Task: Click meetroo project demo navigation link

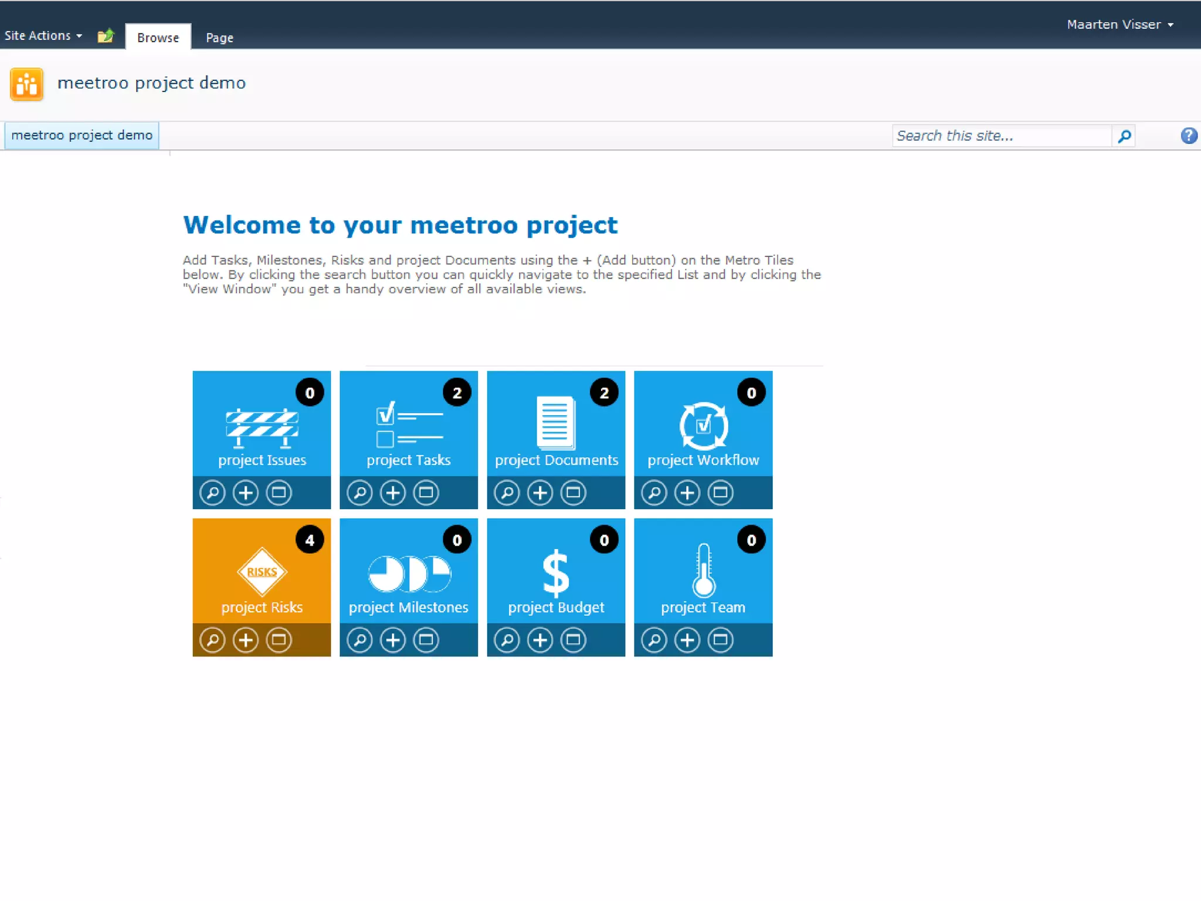Action: coord(82,136)
